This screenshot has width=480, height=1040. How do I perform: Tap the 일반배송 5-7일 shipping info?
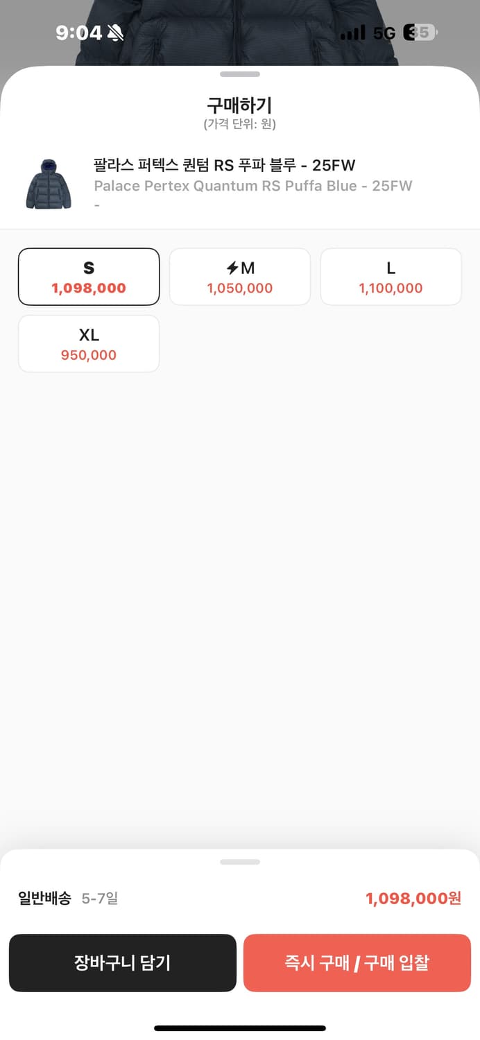66,898
